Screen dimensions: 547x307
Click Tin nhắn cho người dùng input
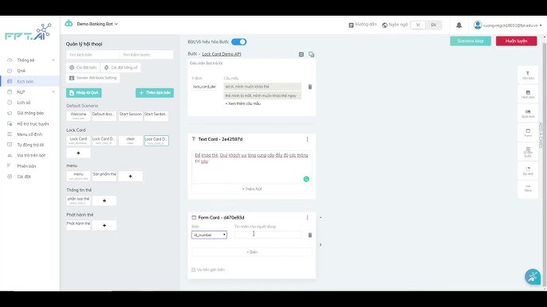pyautogui.click(x=268, y=235)
